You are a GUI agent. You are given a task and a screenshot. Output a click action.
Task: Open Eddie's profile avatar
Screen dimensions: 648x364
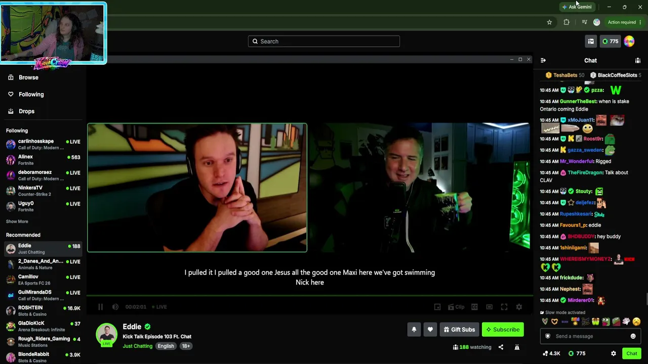(x=106, y=335)
